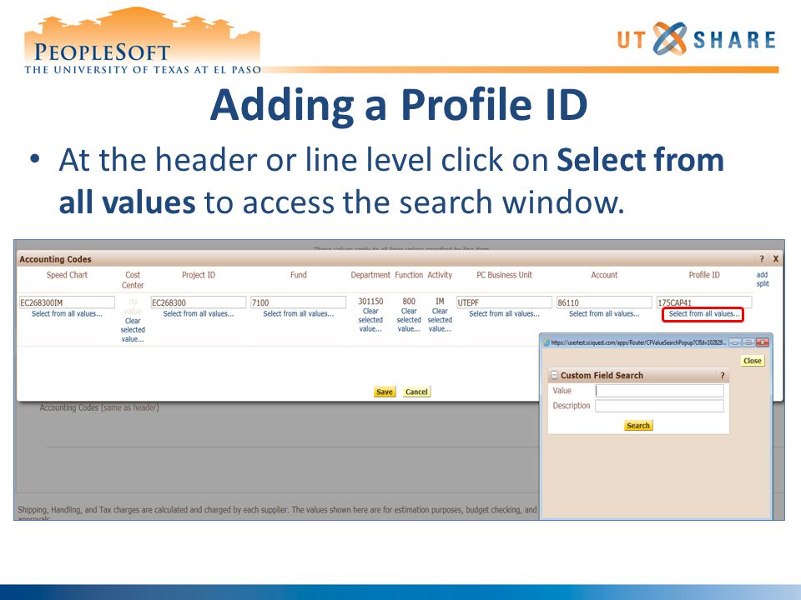Minimize the search popup window
This screenshot has width=801, height=600.
[x=735, y=342]
